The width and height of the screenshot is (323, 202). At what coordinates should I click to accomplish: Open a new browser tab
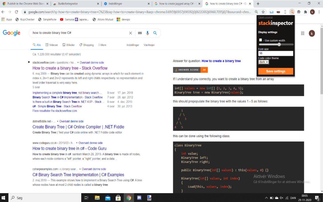click(x=258, y=4)
